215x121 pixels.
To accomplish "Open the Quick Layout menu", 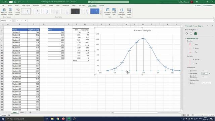I will pos(10,11).
